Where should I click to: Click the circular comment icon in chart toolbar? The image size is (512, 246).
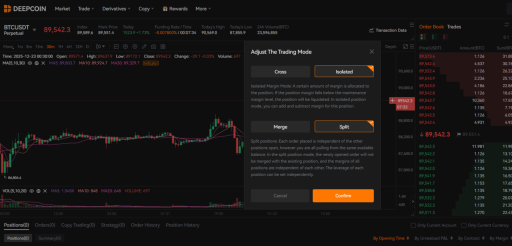125,46
